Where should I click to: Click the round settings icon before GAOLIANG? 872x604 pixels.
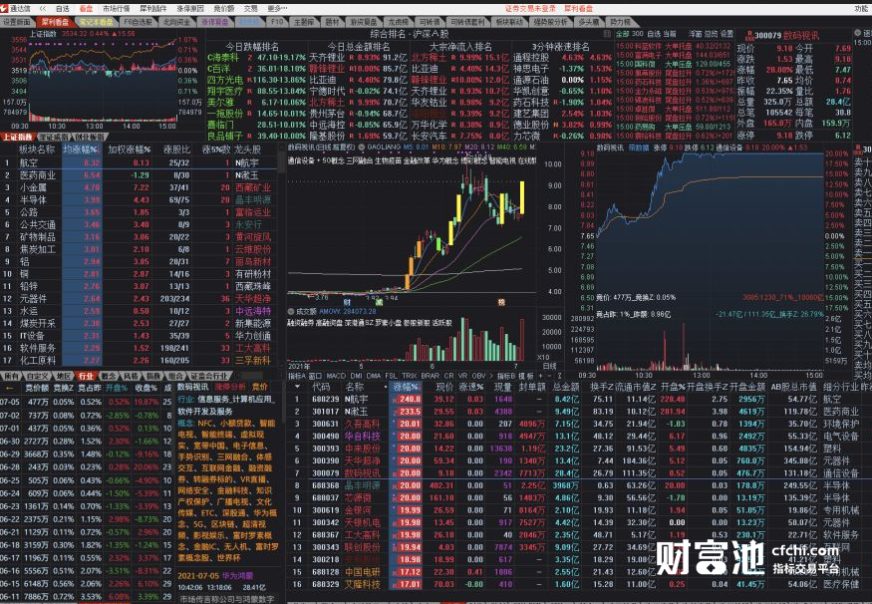362,148
